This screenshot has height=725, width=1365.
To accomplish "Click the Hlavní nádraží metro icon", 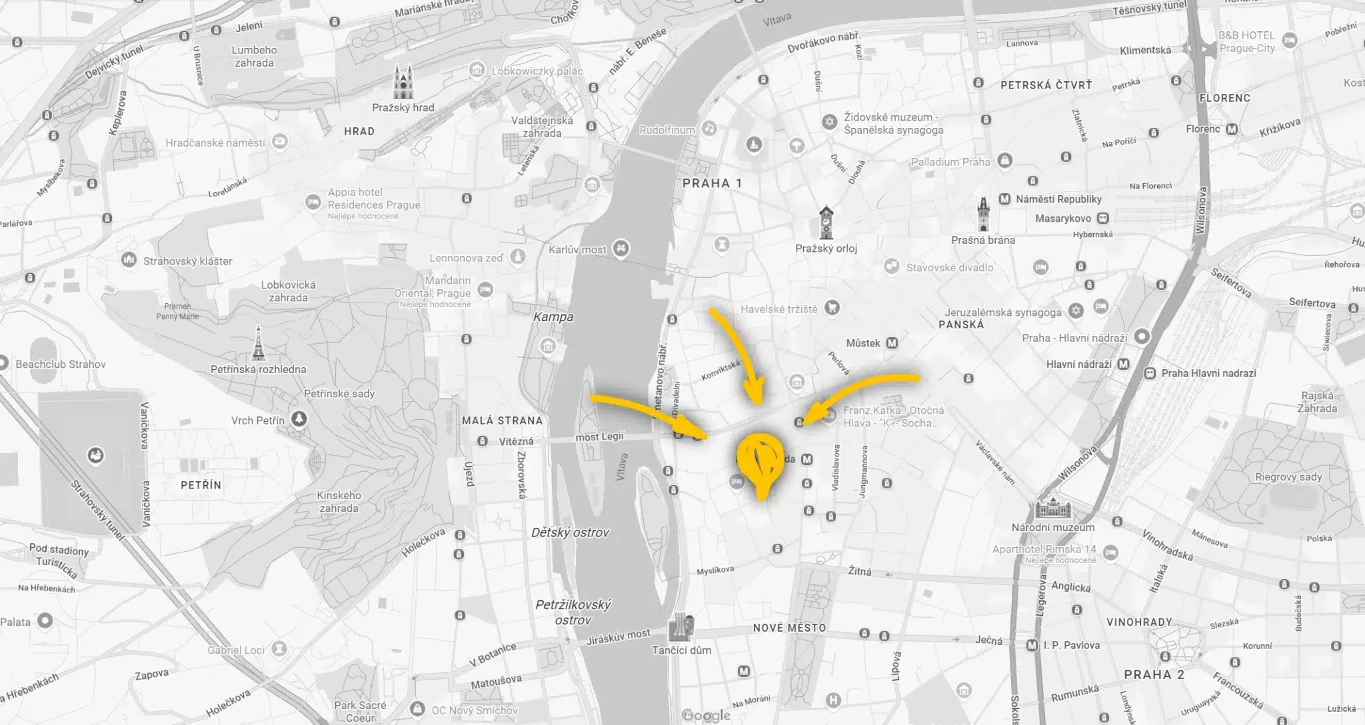I will pyautogui.click(x=1124, y=364).
